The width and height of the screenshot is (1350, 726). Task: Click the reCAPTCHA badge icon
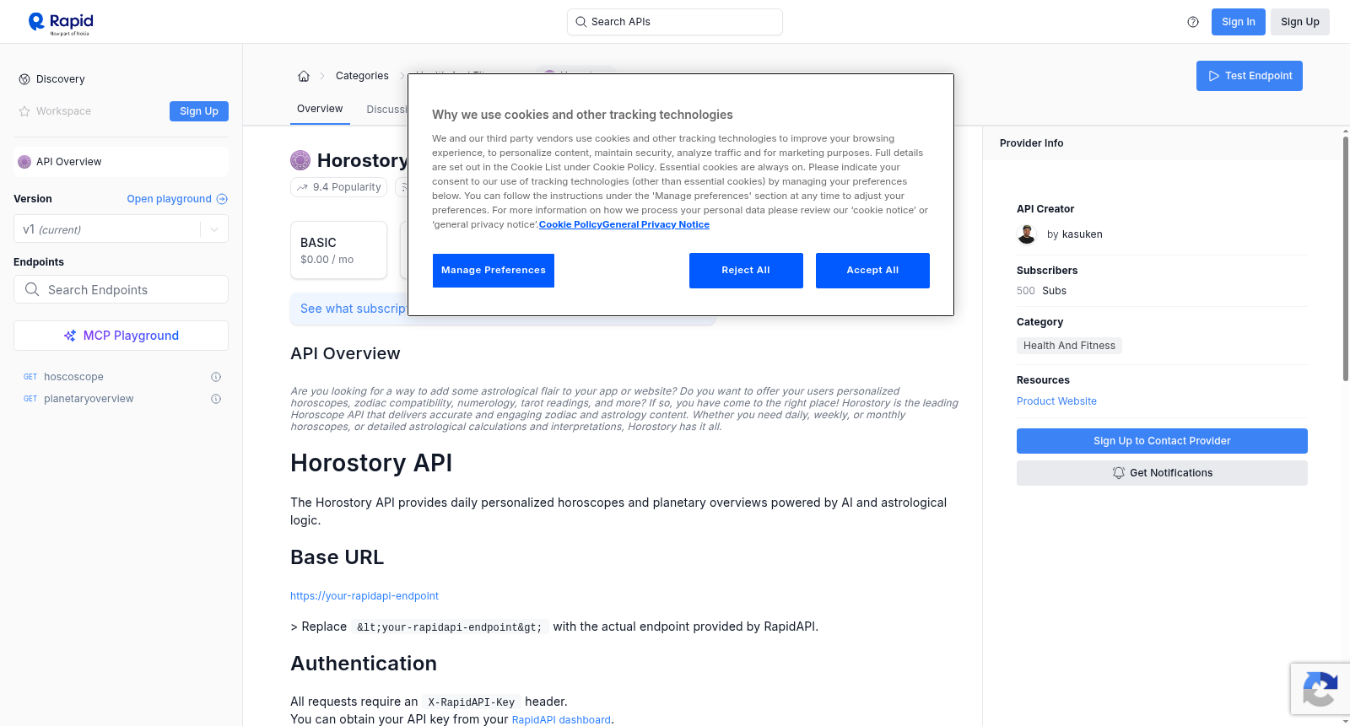pyautogui.click(x=1320, y=689)
